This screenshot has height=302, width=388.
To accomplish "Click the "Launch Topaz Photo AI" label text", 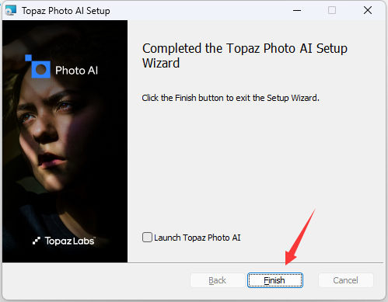I will pos(197,238).
